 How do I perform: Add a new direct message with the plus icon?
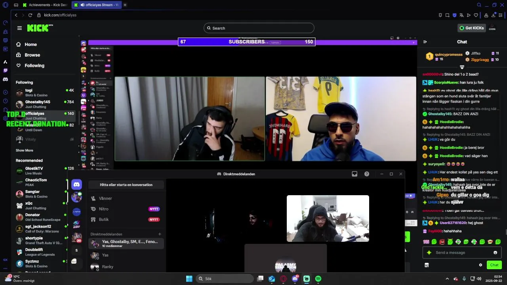(x=160, y=234)
